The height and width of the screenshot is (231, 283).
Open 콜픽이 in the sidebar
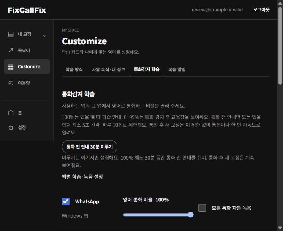click(27, 51)
